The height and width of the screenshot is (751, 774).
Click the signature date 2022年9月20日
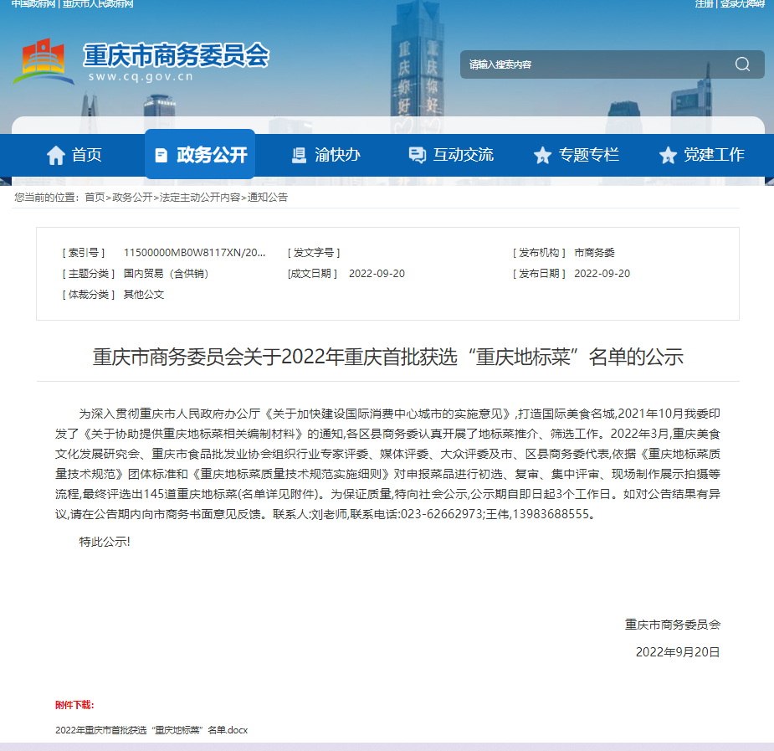click(x=678, y=652)
